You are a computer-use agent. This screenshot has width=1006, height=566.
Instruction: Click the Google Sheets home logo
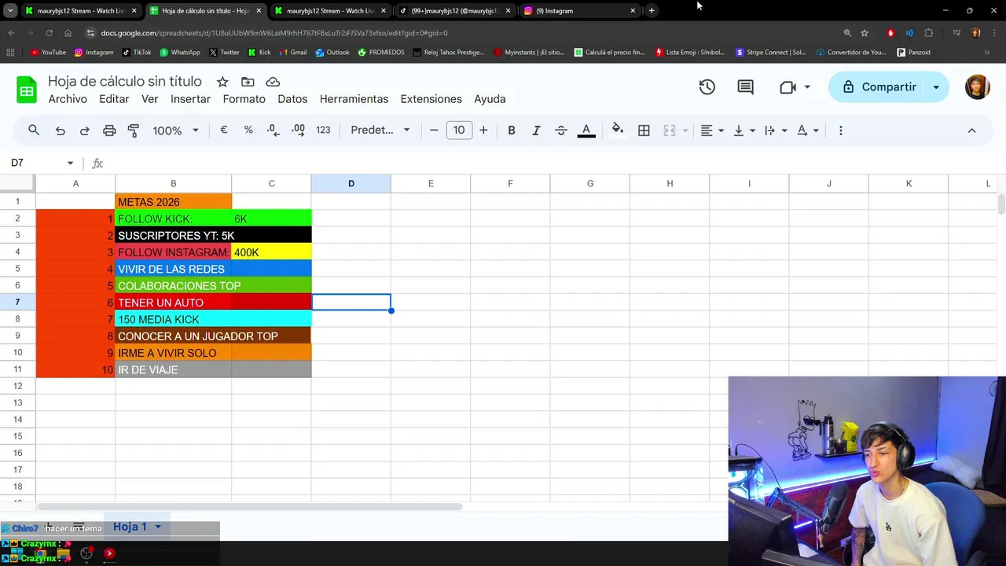(x=27, y=90)
